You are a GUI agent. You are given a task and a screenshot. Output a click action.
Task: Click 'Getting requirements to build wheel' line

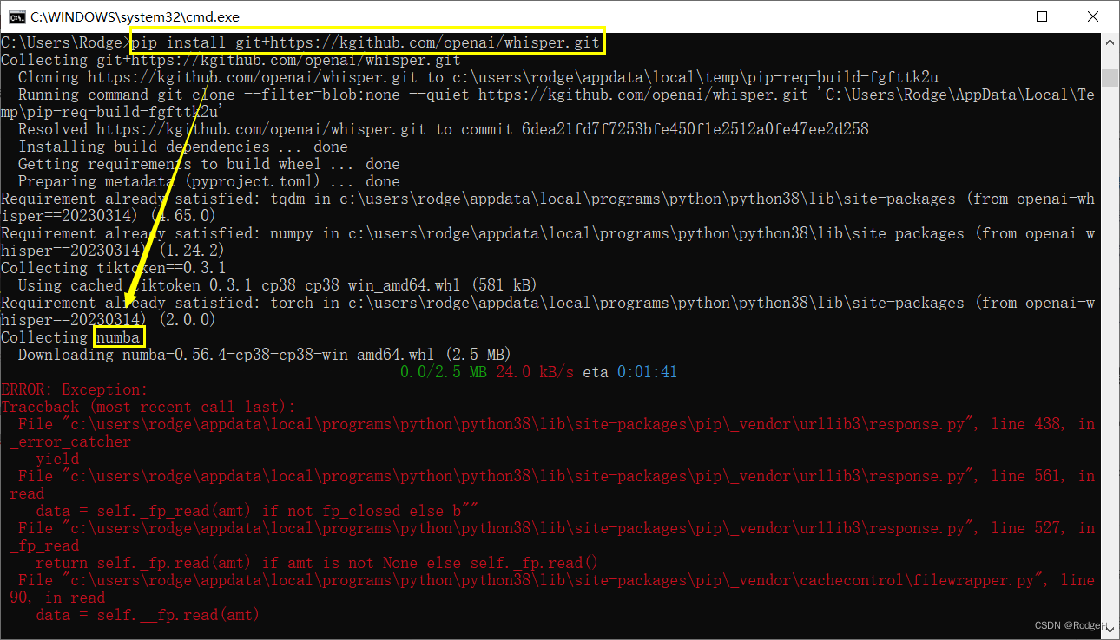pyautogui.click(x=209, y=164)
